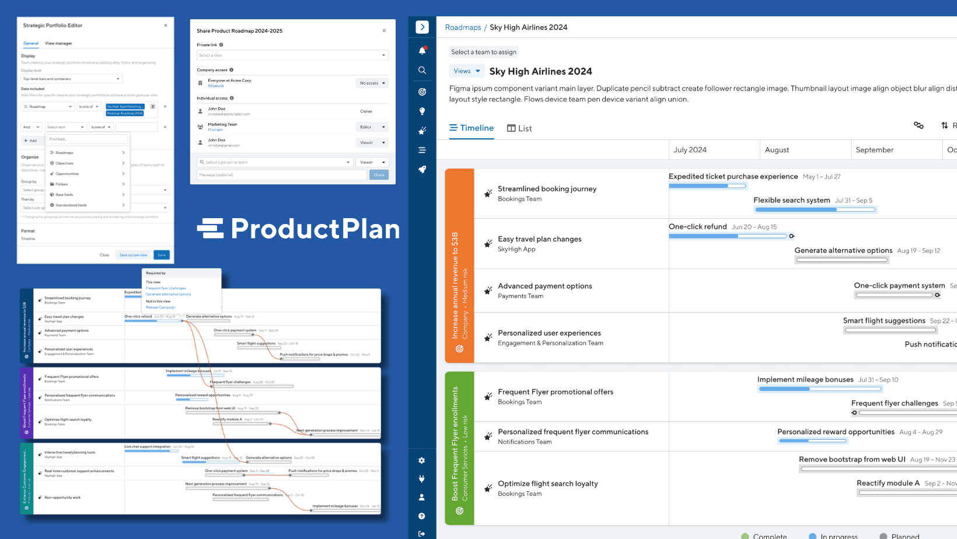The height and width of the screenshot is (539, 957).
Task: Click Expedited ticket purchase experience progress bar
Action: (708, 186)
